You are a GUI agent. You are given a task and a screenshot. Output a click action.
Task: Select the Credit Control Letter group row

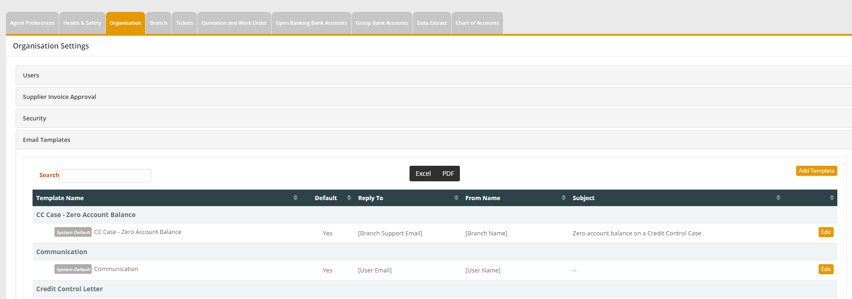[435, 289]
